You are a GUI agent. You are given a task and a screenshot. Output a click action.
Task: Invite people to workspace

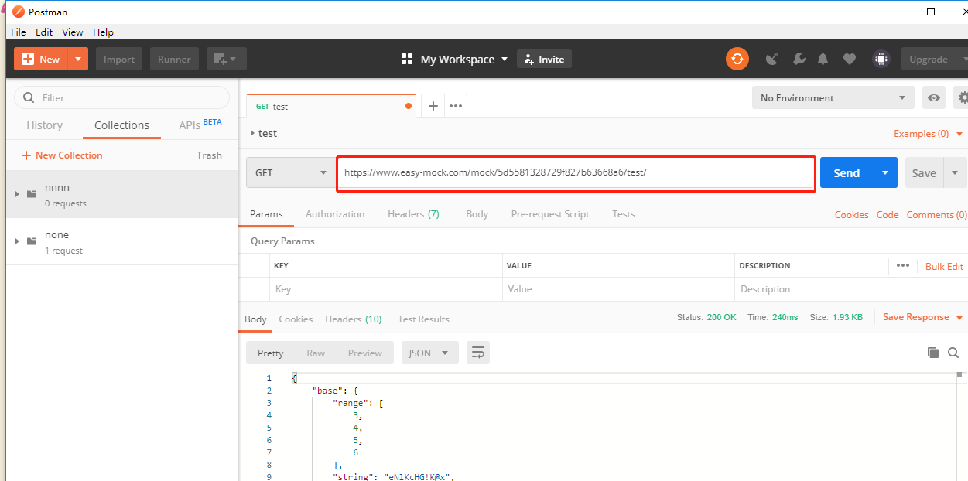tap(544, 59)
